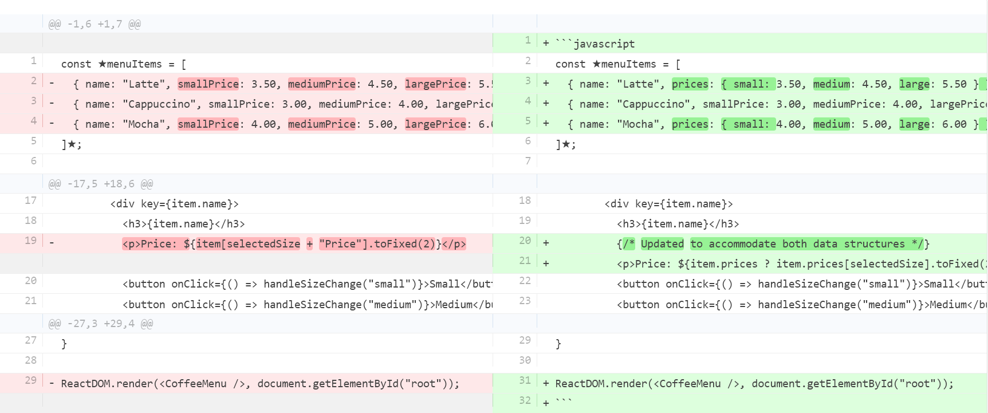The height and width of the screenshot is (413, 988).
Task: Click right '<h3>{item.name}</h3>' line
Action: click(678, 224)
